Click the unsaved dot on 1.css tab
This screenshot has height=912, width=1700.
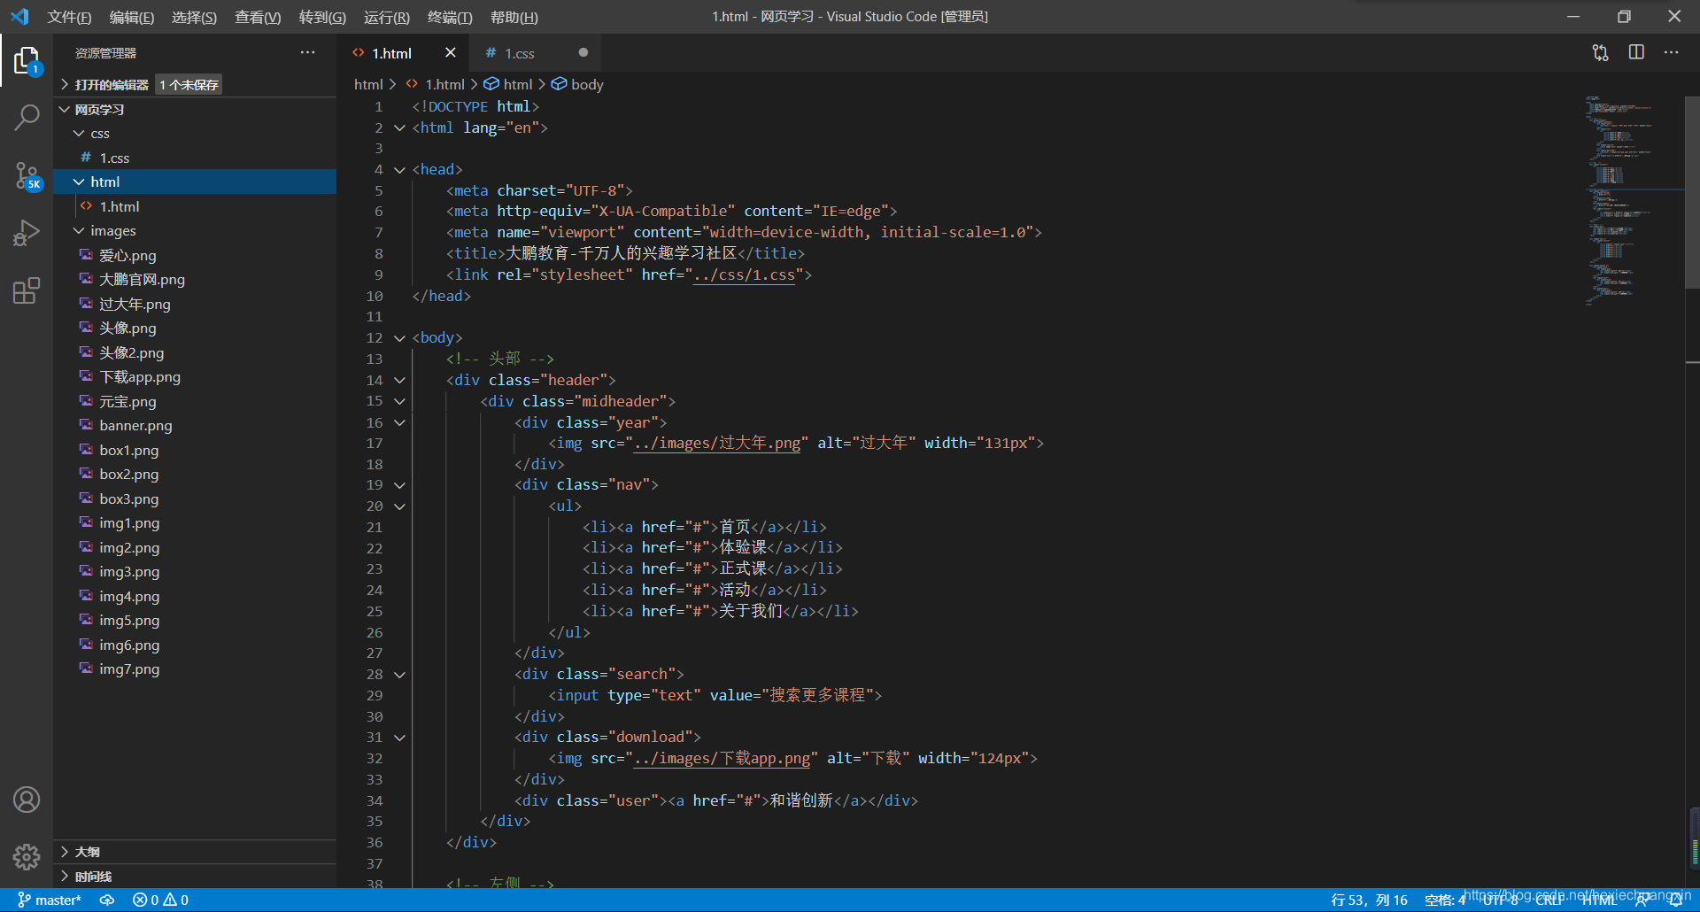(x=583, y=52)
